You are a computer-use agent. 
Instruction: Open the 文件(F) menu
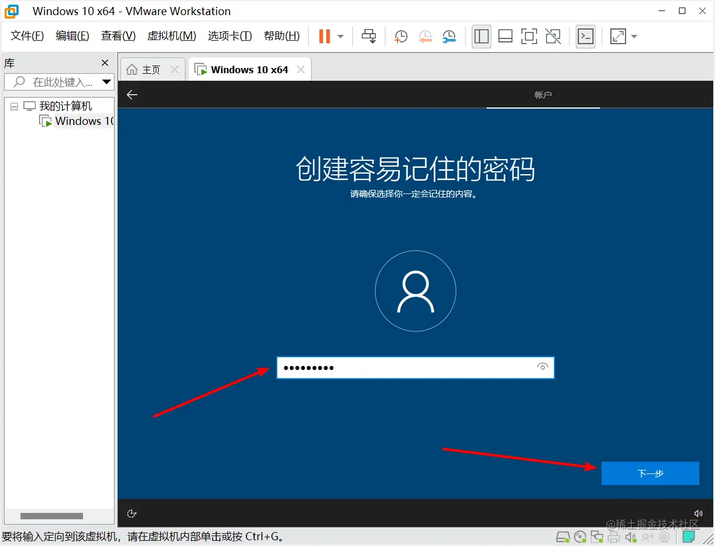coord(27,36)
